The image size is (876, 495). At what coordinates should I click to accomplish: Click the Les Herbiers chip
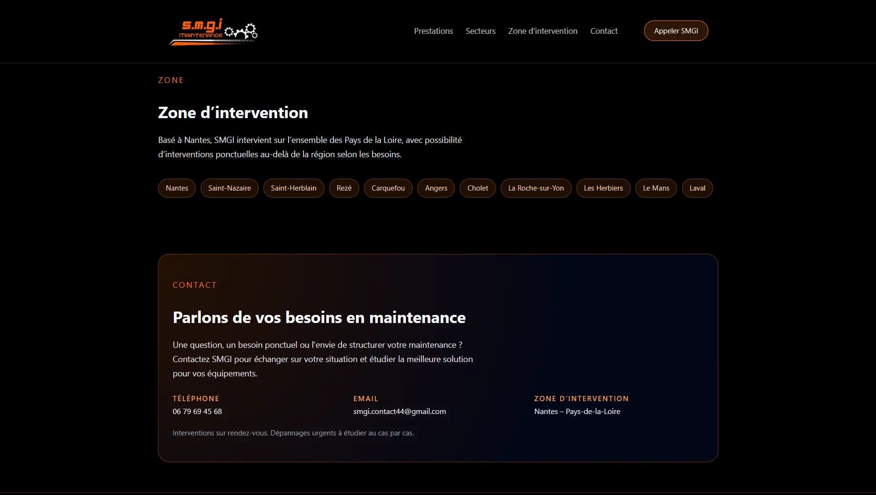[x=603, y=188]
